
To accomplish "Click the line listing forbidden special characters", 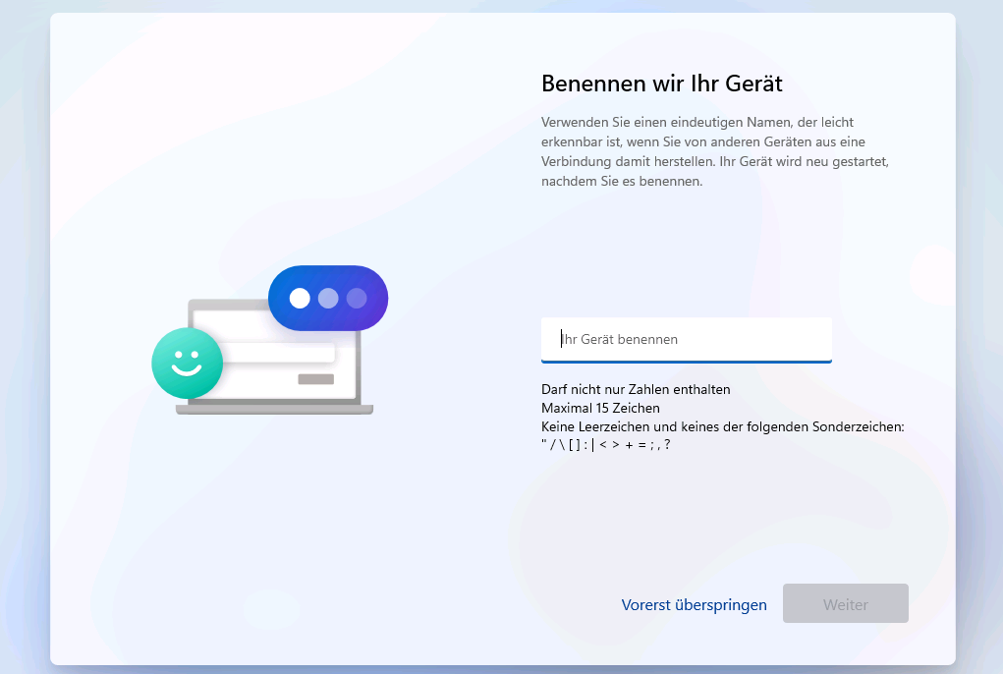I will 605,445.
